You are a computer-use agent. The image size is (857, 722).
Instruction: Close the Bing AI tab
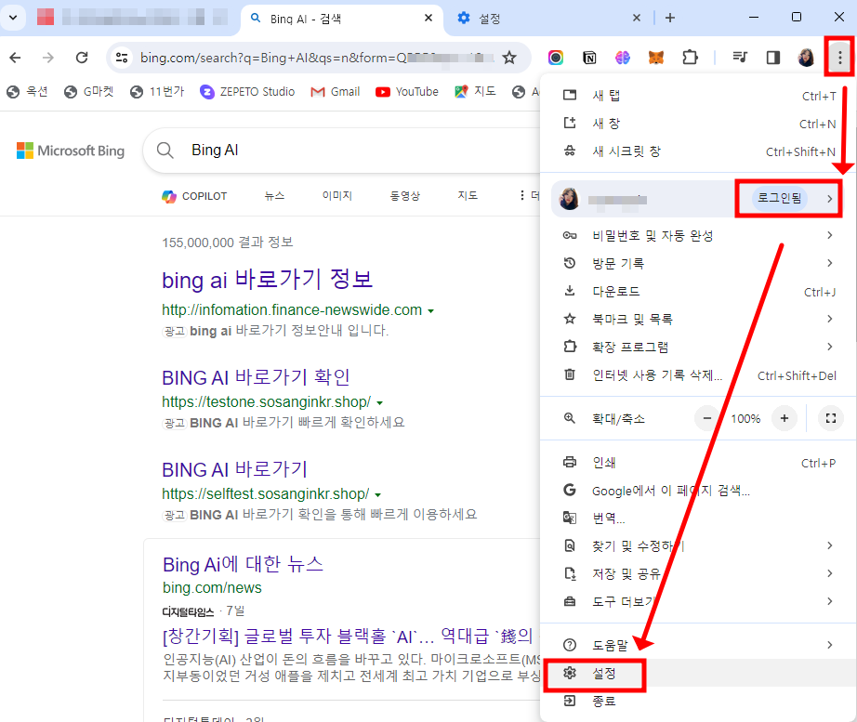428,18
